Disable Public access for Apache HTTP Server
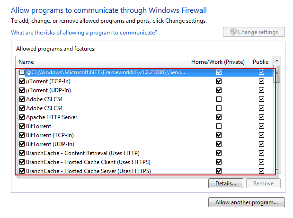This screenshot has width=293, height=218. [x=261, y=117]
